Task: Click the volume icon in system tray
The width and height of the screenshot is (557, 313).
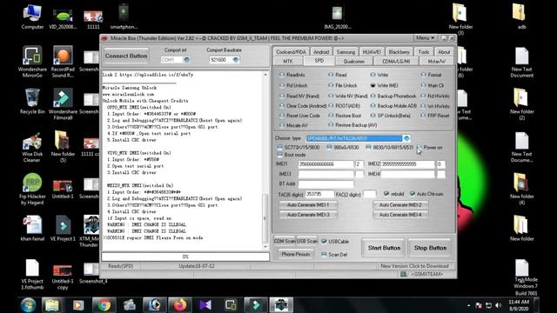Action: click(x=498, y=305)
